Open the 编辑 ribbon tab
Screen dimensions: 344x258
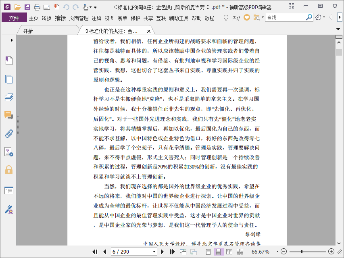(60, 18)
